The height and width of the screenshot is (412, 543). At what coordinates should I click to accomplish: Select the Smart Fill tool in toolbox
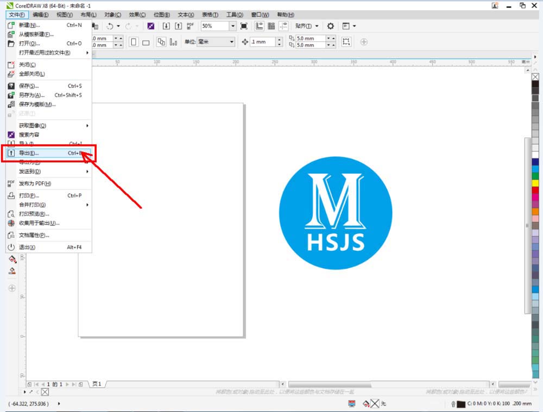pyautogui.click(x=12, y=271)
